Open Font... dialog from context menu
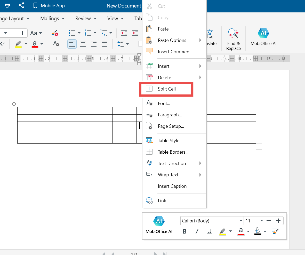This screenshot has width=305, height=255. click(x=174, y=103)
